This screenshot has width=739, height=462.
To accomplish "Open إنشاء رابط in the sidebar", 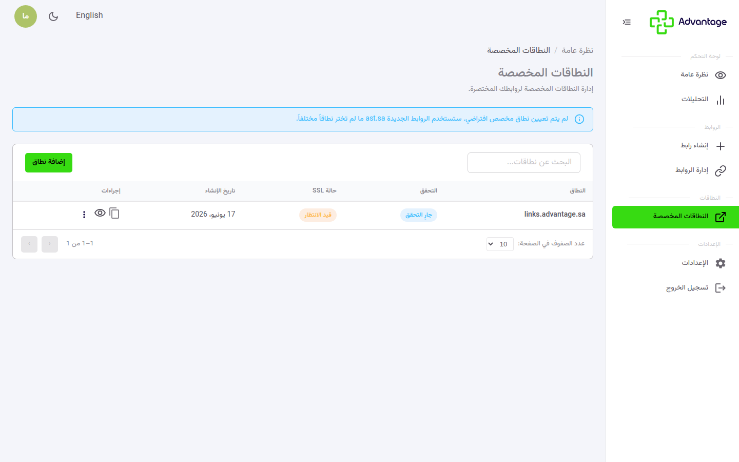I will (675, 146).
